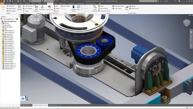Expand the Representations folder
Viewport: 193px width, 109px height.
click(x=1, y=27)
